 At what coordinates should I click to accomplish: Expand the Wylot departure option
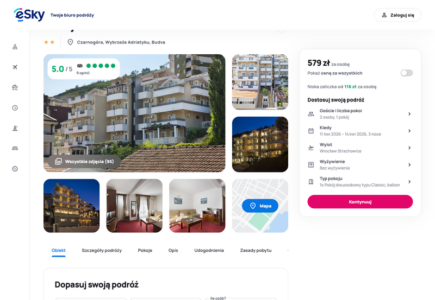tap(360, 148)
